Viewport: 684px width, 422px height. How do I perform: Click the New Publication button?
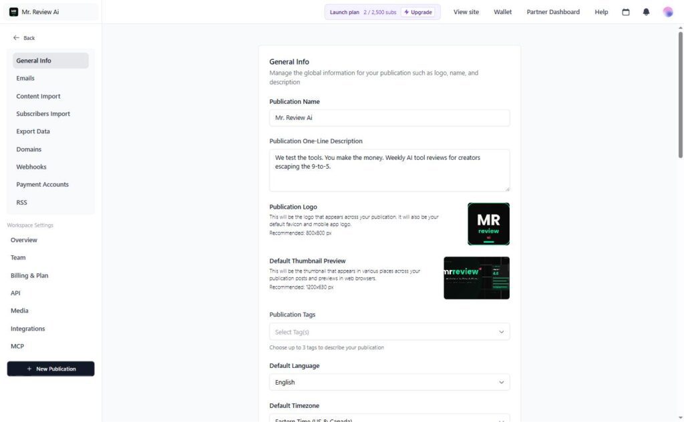51,369
